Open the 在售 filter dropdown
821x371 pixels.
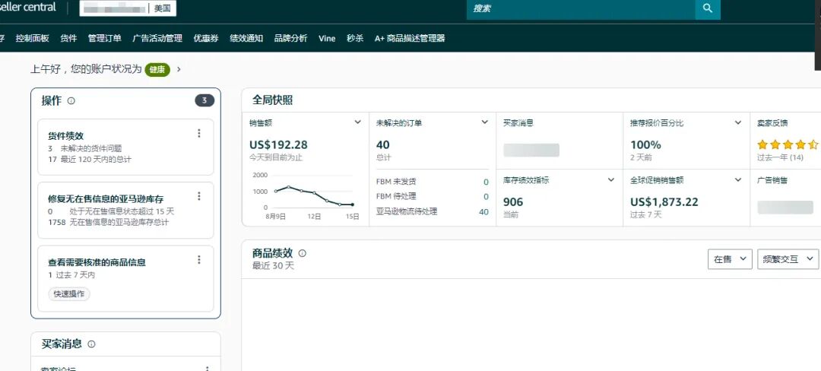[x=730, y=259]
